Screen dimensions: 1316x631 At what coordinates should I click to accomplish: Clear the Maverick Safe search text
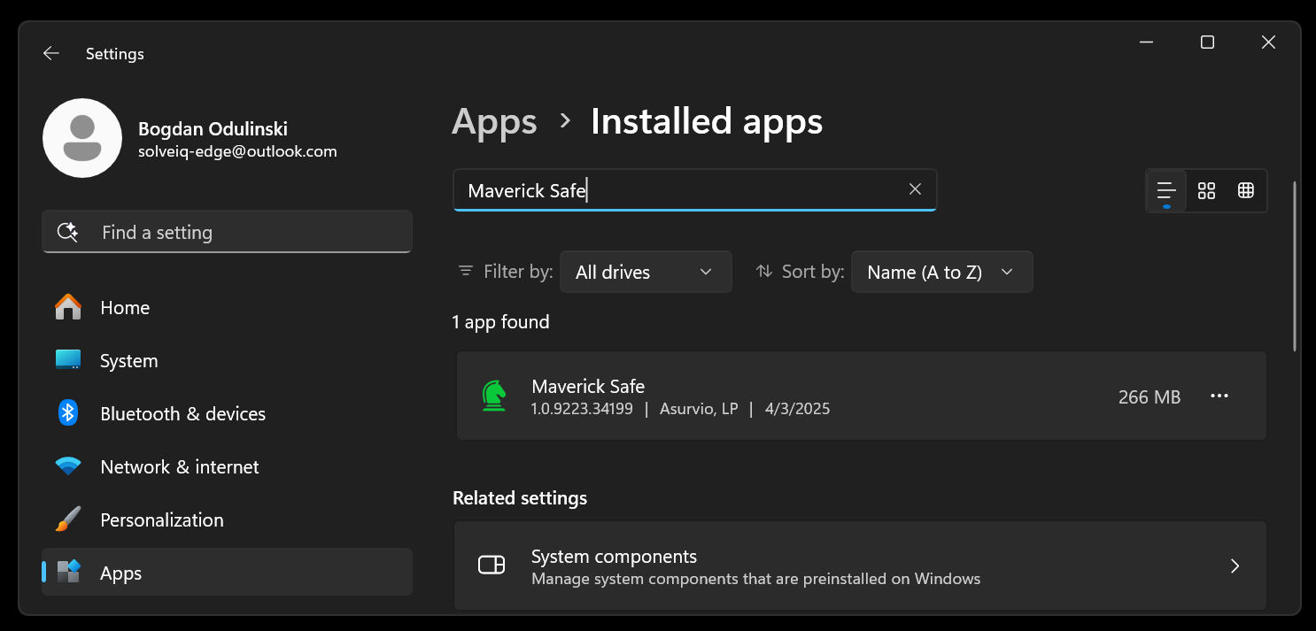(x=916, y=189)
